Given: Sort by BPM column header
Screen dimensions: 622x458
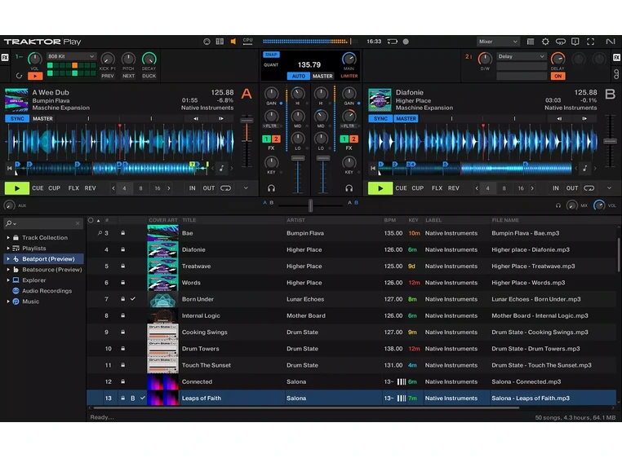Looking at the screenshot, I should [389, 220].
